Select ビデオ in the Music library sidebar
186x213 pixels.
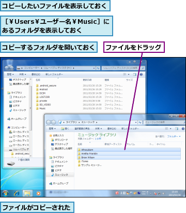click(x=56, y=171)
